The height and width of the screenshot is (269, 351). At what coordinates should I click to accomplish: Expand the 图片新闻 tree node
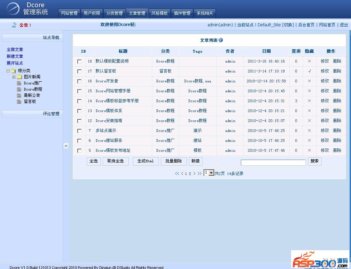[14, 77]
